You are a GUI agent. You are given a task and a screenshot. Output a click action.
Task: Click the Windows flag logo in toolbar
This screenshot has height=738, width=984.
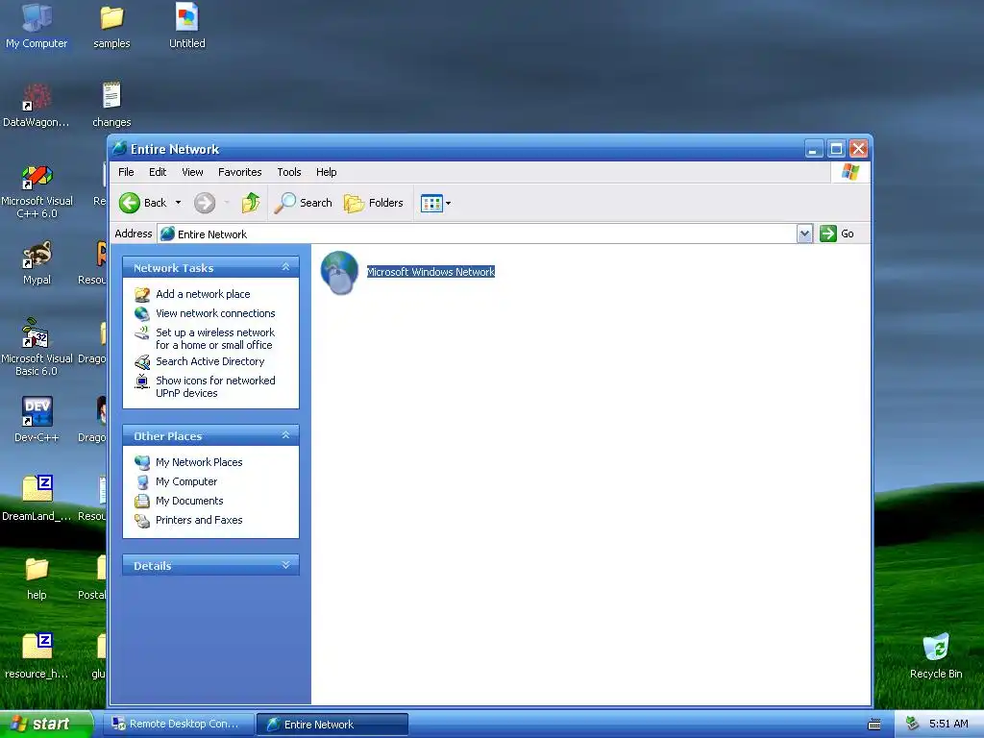pos(850,172)
